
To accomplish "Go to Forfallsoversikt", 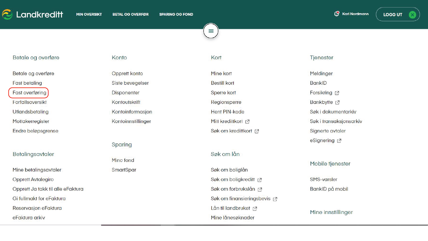I will tap(29, 102).
